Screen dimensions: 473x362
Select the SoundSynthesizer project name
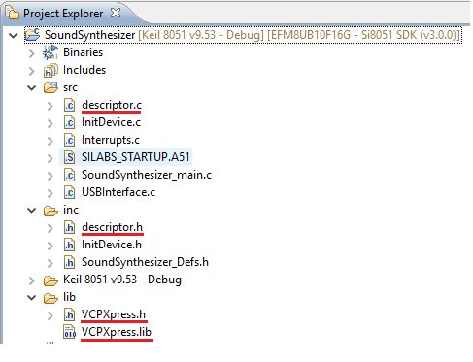point(89,35)
